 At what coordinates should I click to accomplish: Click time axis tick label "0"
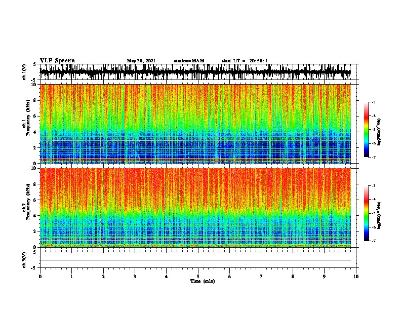click(40, 277)
